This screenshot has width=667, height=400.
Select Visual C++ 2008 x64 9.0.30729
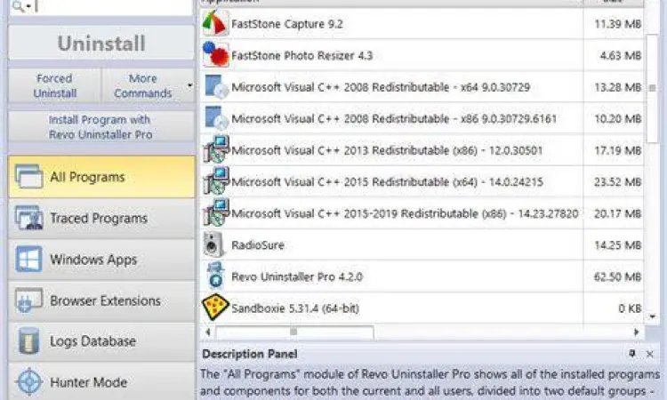tap(422, 87)
